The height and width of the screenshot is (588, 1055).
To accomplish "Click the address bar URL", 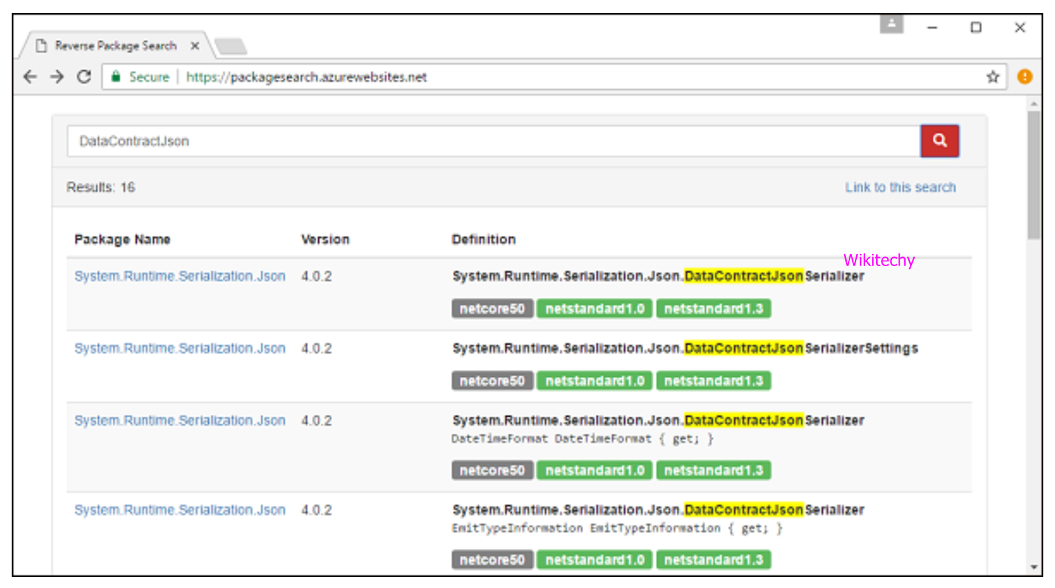I will pos(306,77).
